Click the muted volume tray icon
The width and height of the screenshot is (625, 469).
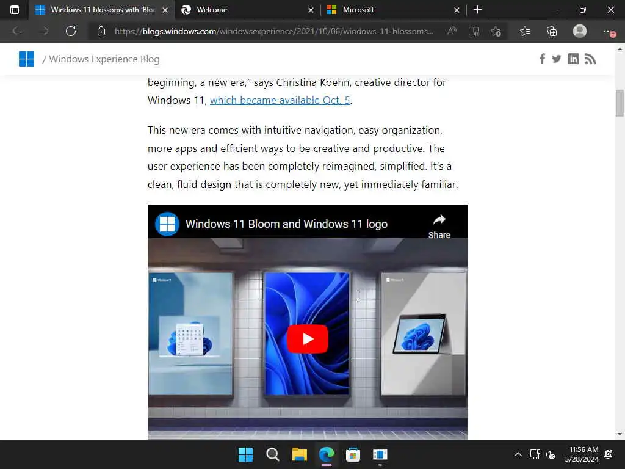(x=551, y=454)
